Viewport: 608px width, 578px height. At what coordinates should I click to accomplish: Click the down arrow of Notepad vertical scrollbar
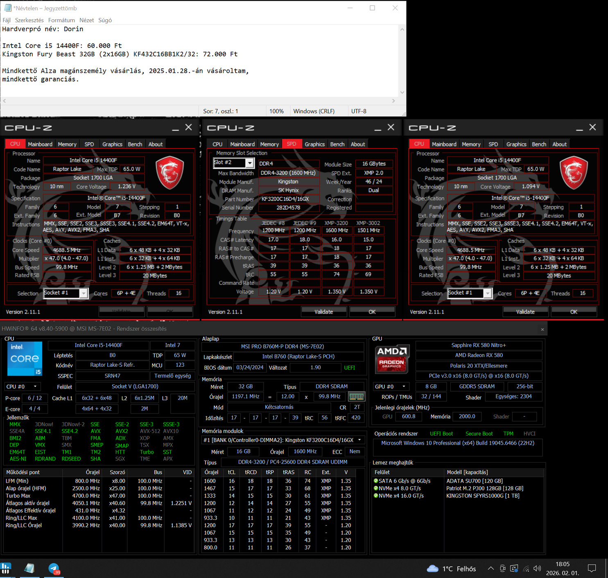tap(402, 93)
